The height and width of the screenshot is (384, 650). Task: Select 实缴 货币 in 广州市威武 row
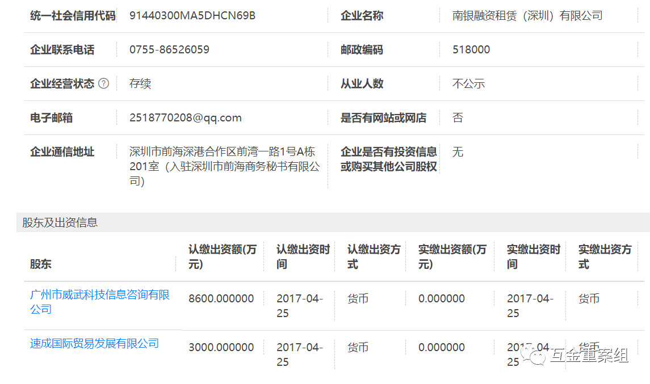[589, 299]
